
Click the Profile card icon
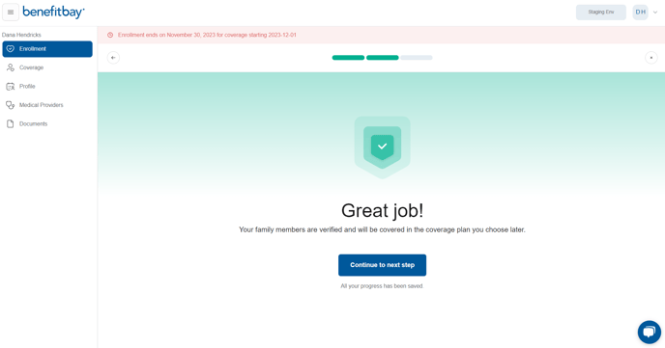coord(11,86)
